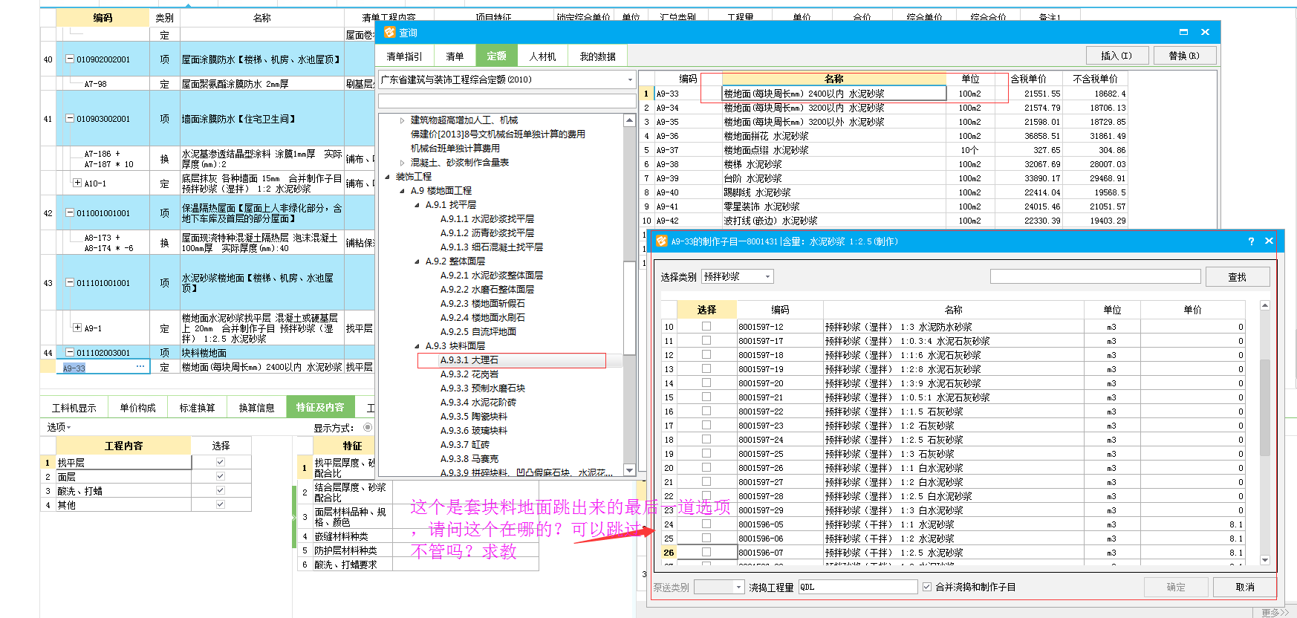
Task: Check the 8001596-07 干拌 1:2.5 水泥砂浆 row
Action: pyautogui.click(x=706, y=552)
